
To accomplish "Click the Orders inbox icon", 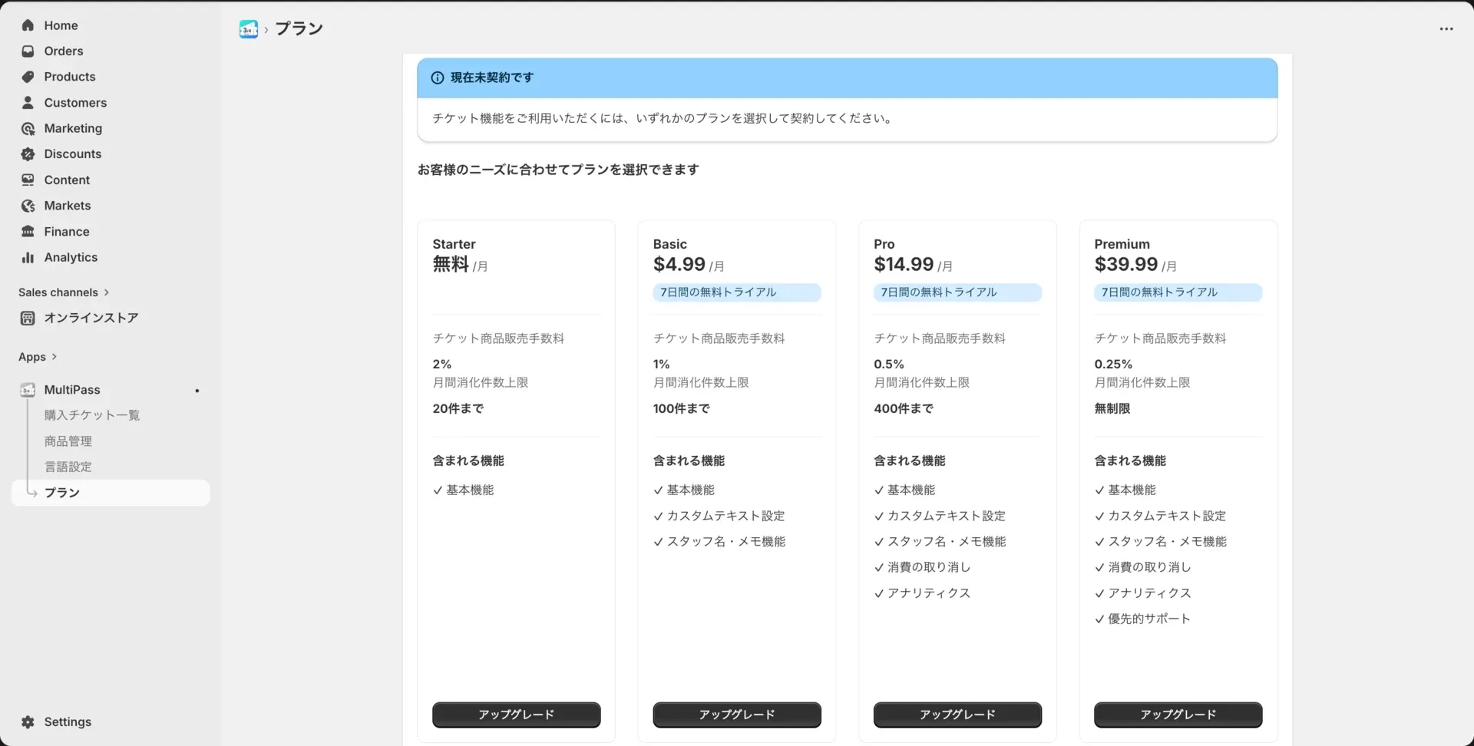I will click(x=28, y=51).
